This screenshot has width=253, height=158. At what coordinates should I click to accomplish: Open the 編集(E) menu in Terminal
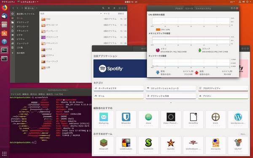click(x=25, y=94)
